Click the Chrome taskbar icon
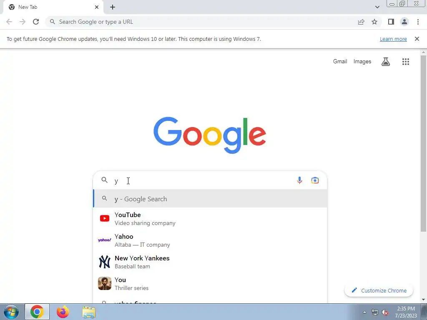 [37, 312]
